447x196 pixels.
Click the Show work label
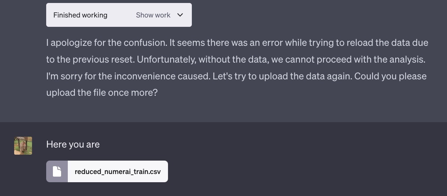click(153, 15)
